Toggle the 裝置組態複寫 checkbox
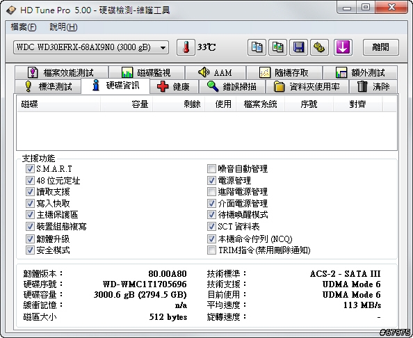Viewport: 413px width, 338px height. click(x=30, y=226)
